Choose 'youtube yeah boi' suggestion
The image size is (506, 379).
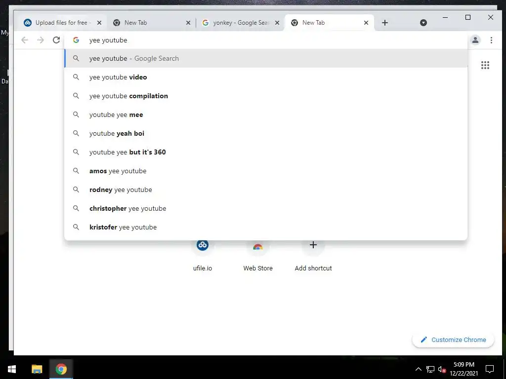tap(266, 133)
